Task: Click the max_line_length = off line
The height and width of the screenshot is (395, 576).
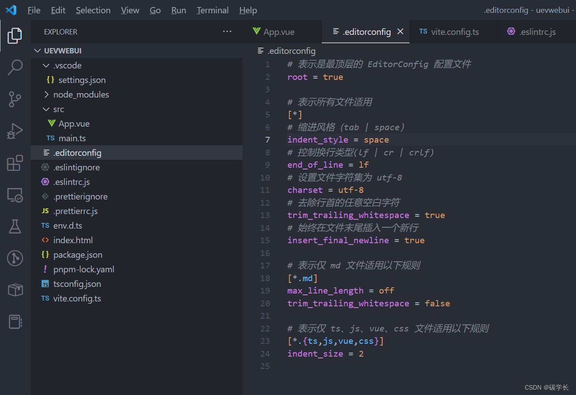Action: (341, 291)
